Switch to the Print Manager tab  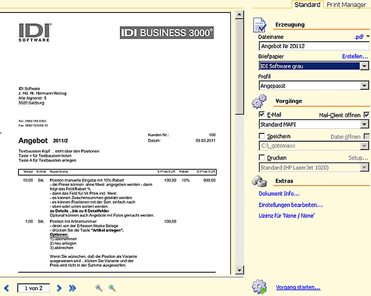click(x=346, y=5)
